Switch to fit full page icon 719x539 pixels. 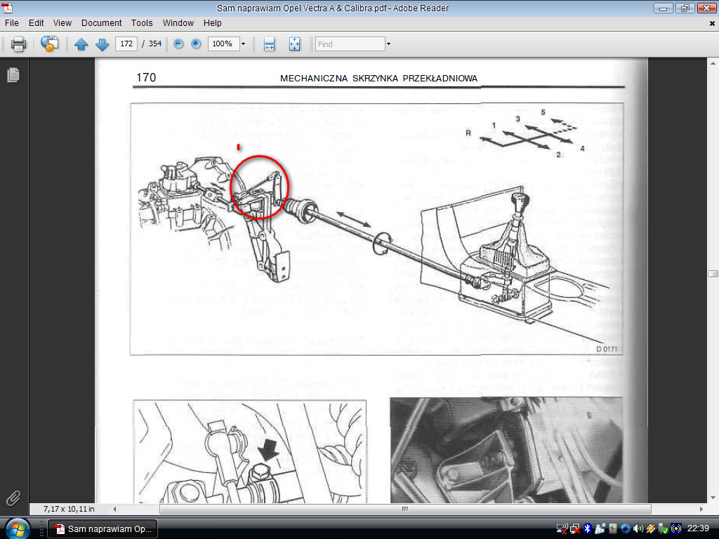pyautogui.click(x=294, y=44)
